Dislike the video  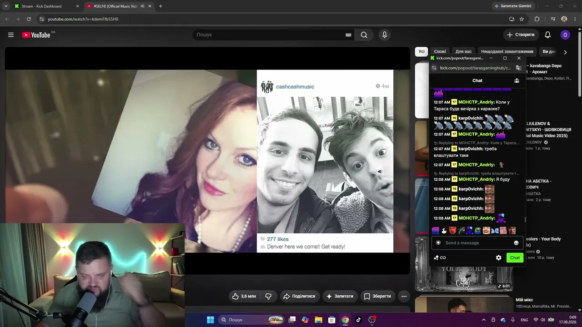click(268, 296)
